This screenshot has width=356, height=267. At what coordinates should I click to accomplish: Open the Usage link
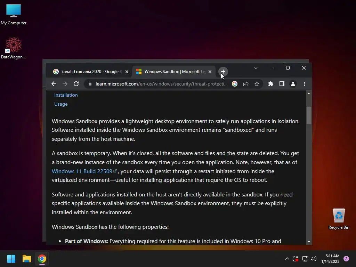click(61, 104)
